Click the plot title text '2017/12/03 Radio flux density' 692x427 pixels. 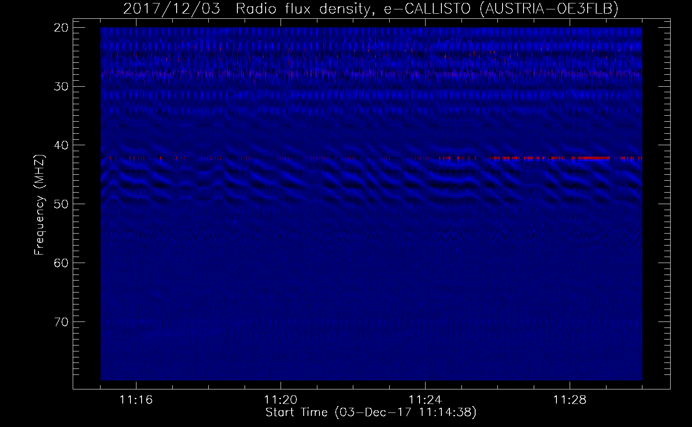pos(246,9)
